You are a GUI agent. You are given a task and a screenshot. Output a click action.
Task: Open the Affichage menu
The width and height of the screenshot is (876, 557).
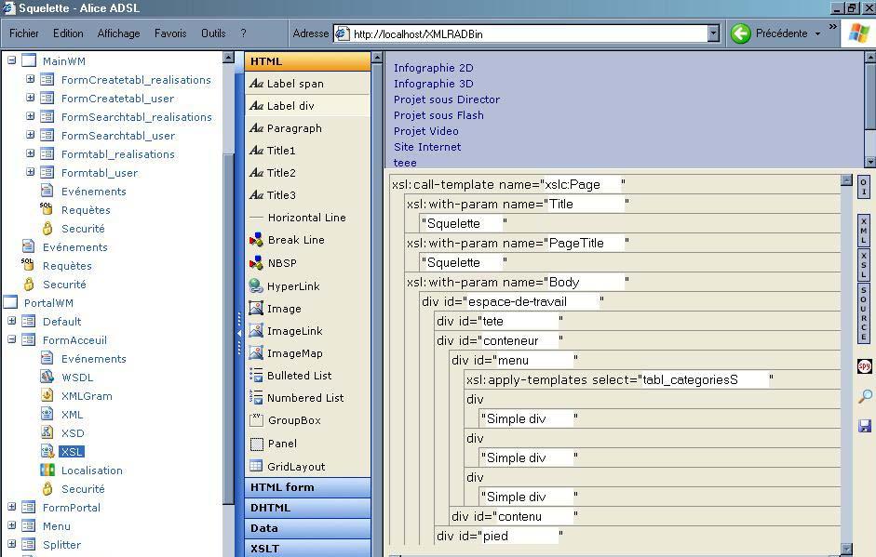point(118,33)
